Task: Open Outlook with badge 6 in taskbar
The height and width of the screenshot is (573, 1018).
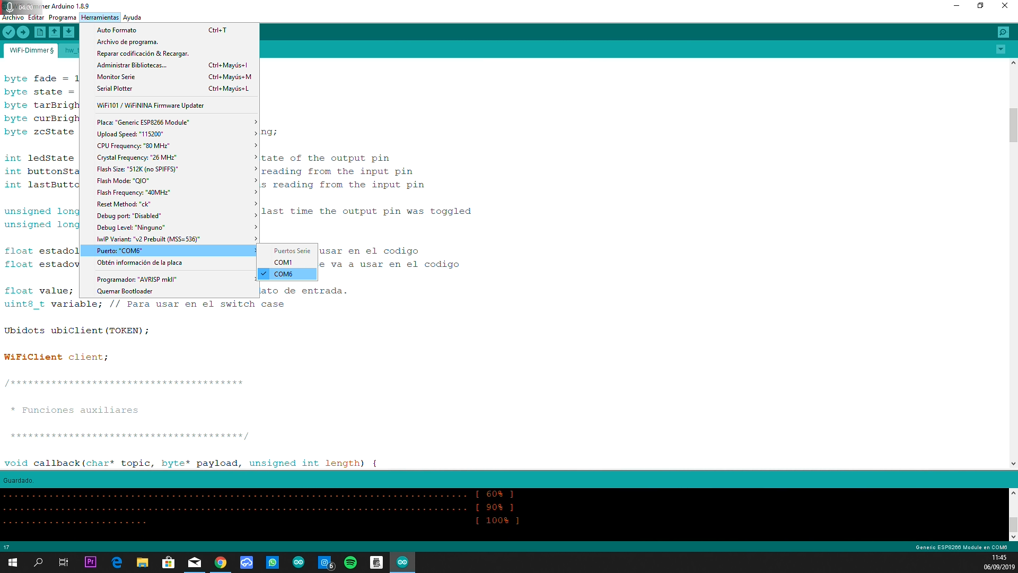Action: tap(325, 562)
